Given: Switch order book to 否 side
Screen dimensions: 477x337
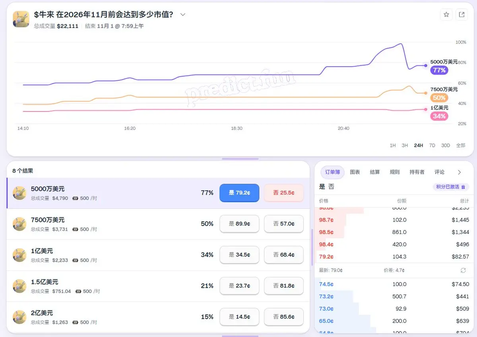Looking at the screenshot, I should tap(331, 187).
